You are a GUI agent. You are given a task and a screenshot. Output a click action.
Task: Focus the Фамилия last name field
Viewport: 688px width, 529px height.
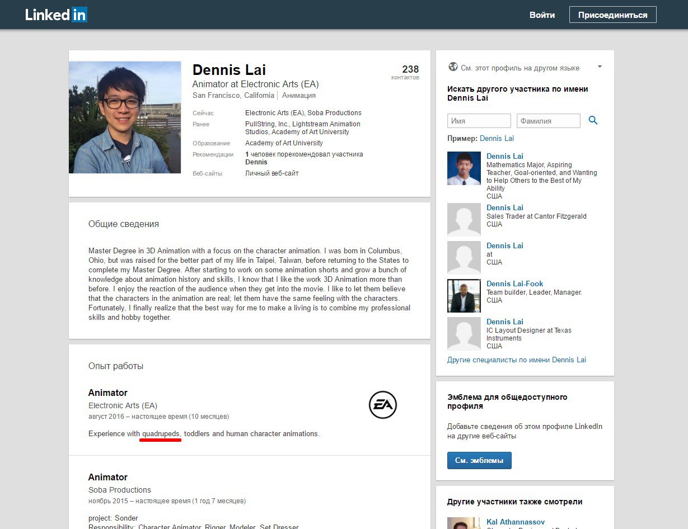548,121
